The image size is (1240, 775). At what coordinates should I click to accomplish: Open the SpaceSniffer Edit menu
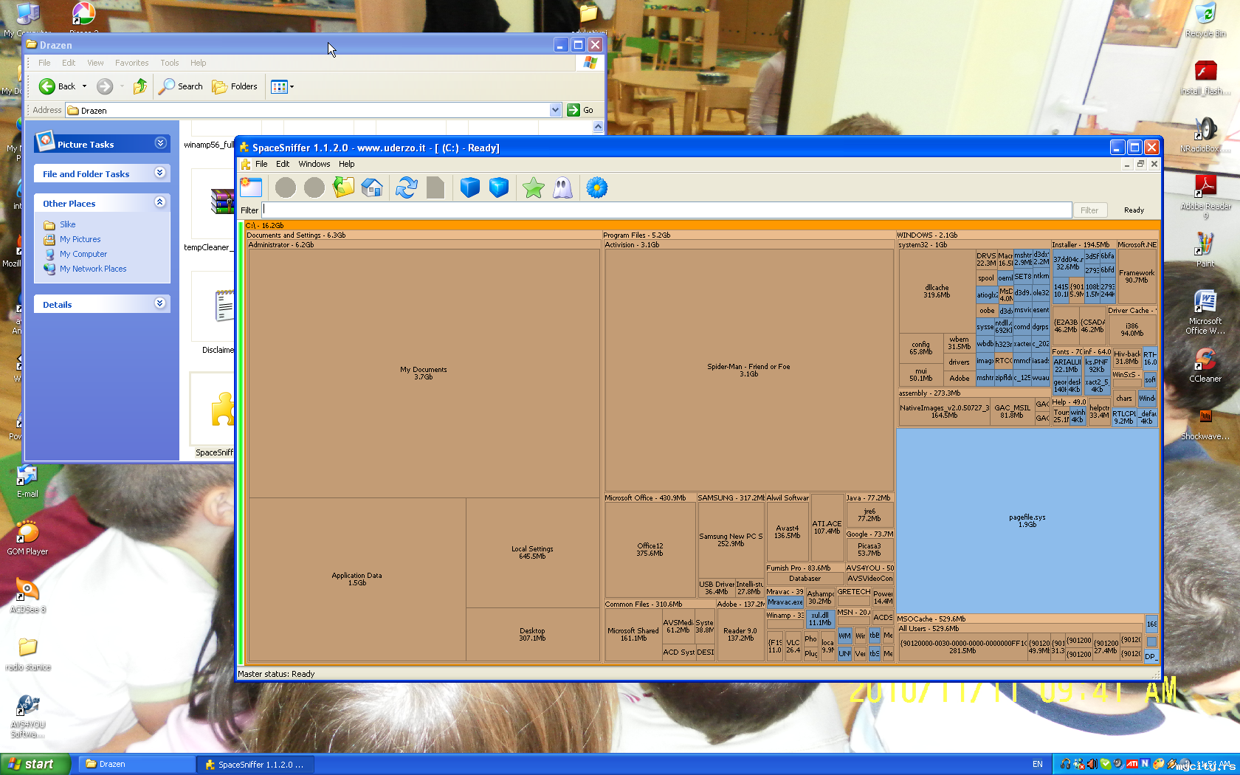pyautogui.click(x=283, y=164)
